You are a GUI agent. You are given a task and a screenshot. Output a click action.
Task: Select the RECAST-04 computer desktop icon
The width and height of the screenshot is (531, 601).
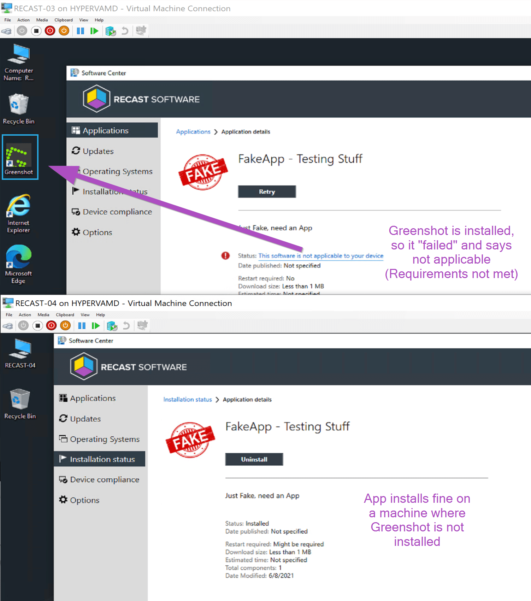[20, 353]
